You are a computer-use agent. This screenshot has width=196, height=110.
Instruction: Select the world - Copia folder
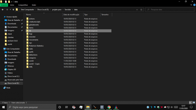pyautogui.click(x=34, y=64)
